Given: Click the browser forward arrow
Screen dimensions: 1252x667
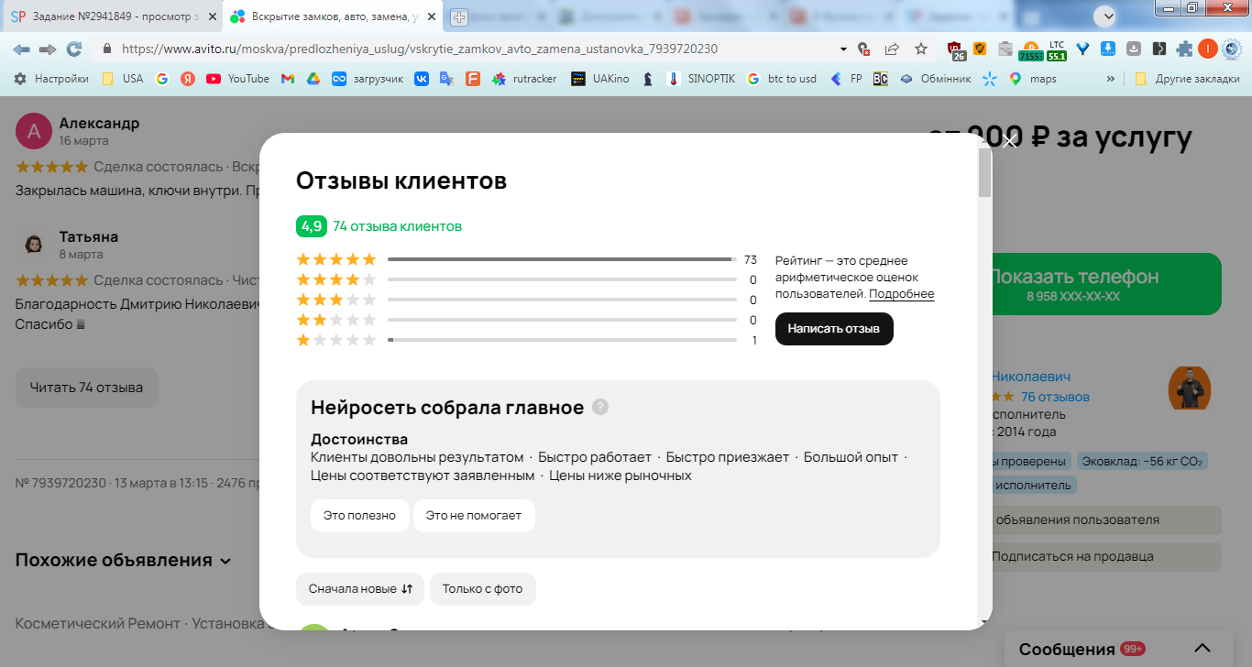Looking at the screenshot, I should tap(48, 49).
